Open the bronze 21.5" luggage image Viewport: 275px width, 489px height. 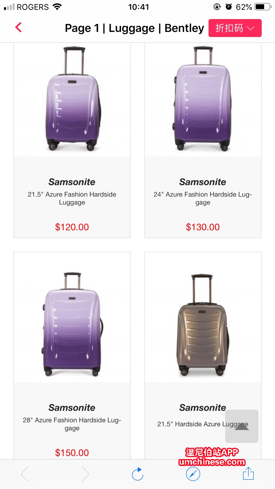click(203, 325)
